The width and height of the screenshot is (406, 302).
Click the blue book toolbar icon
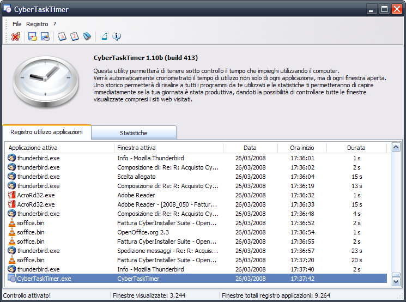click(x=87, y=37)
